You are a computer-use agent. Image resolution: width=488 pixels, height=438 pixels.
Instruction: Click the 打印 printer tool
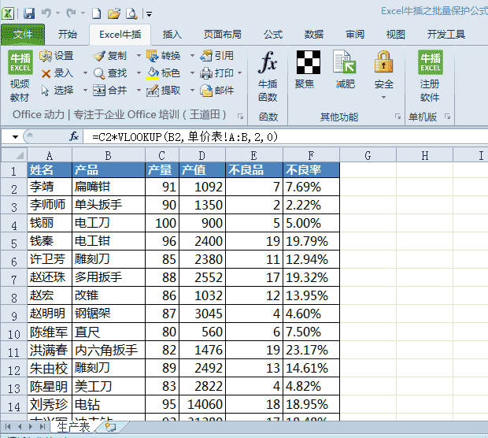pos(217,73)
